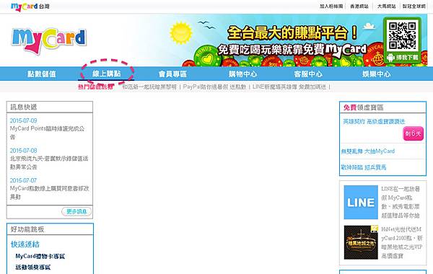Open the 歌神降臨 招兵買馬 link
Viewport: 433px width, 274px height.
point(364,167)
